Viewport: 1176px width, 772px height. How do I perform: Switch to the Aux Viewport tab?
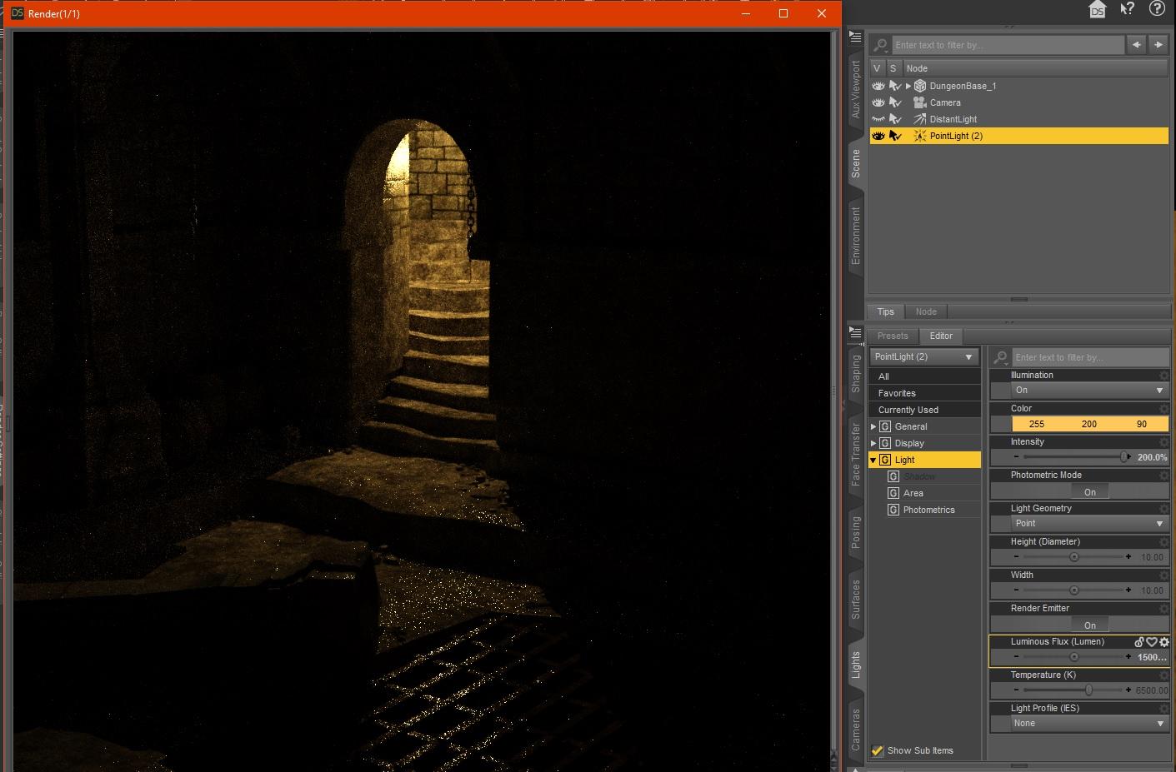(x=856, y=89)
